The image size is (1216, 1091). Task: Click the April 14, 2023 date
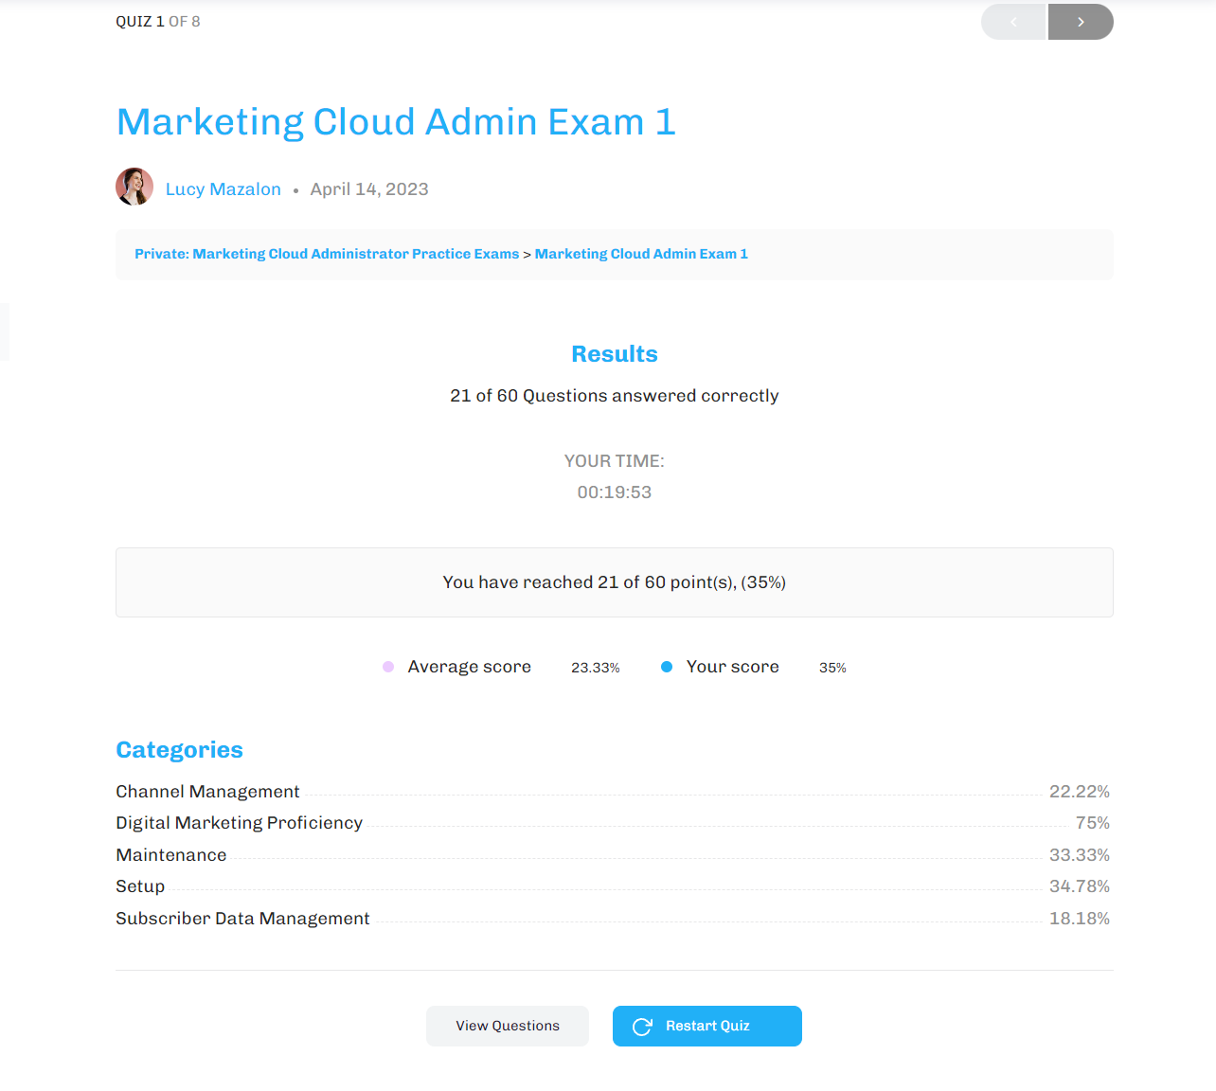(369, 189)
